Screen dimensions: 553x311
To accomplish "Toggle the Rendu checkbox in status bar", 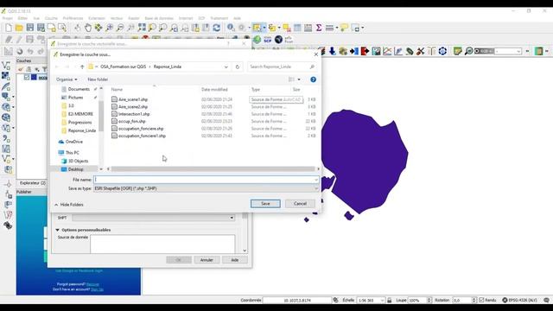I will (x=482, y=300).
